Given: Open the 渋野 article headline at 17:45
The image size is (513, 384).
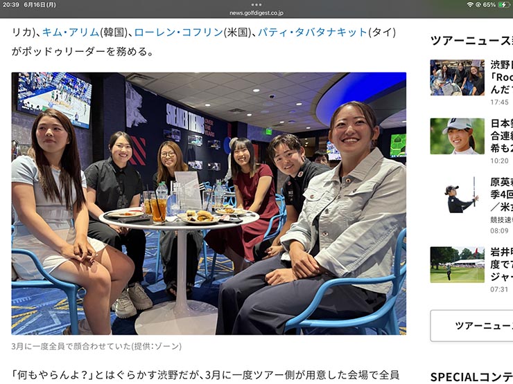Looking at the screenshot, I should (501, 77).
